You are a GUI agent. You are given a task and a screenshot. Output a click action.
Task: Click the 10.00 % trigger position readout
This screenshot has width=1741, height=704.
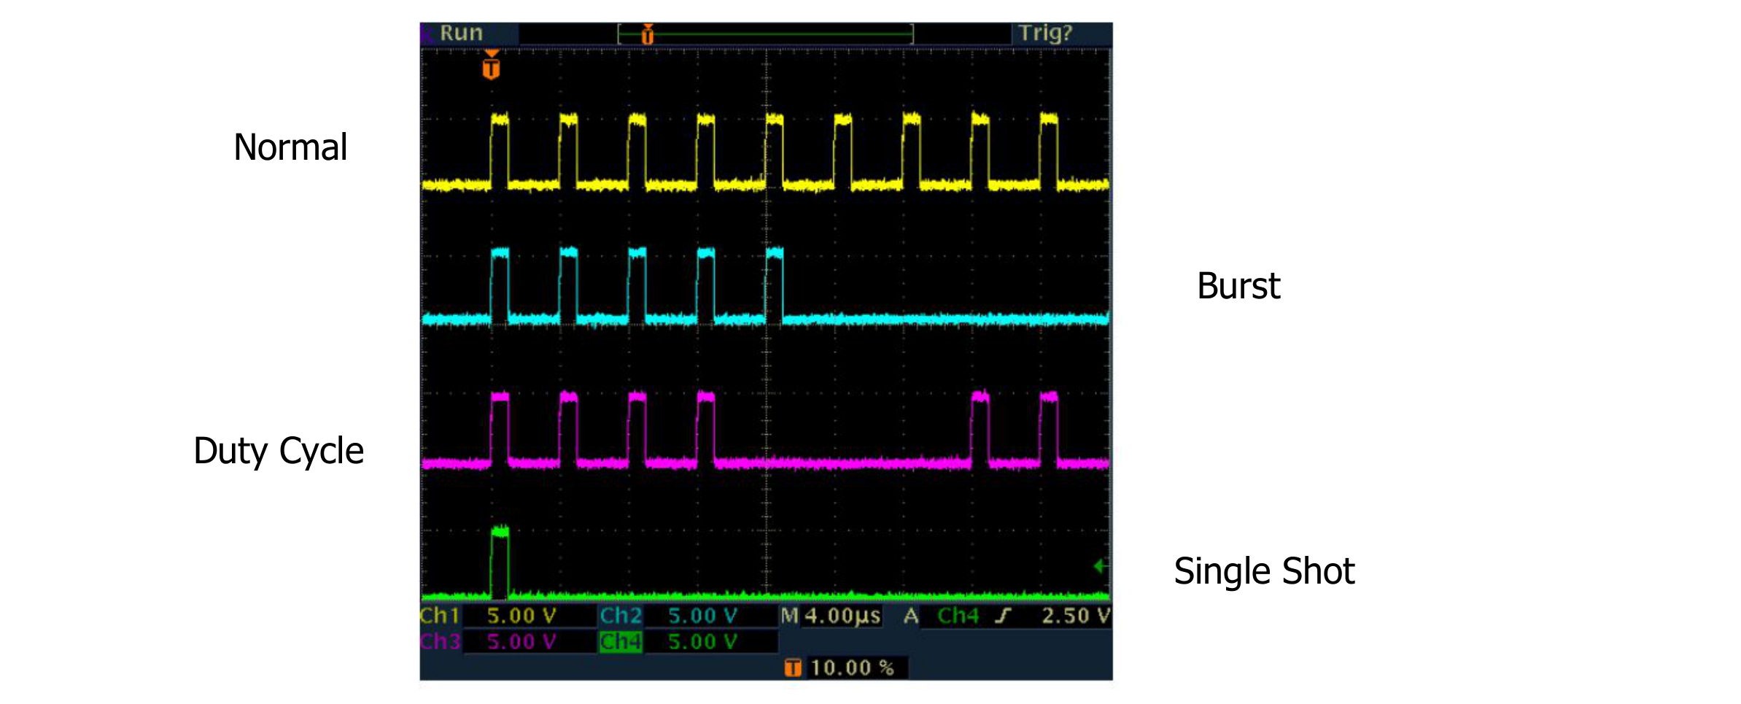(852, 668)
